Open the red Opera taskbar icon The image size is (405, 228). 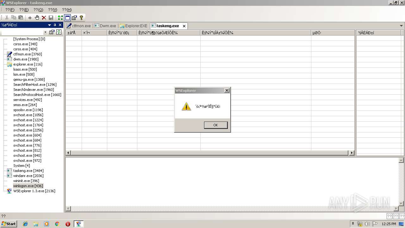click(68, 224)
